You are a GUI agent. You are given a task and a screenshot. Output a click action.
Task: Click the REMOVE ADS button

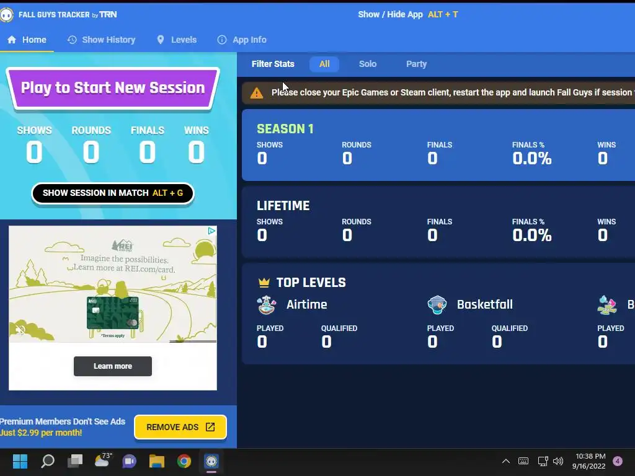tap(180, 427)
